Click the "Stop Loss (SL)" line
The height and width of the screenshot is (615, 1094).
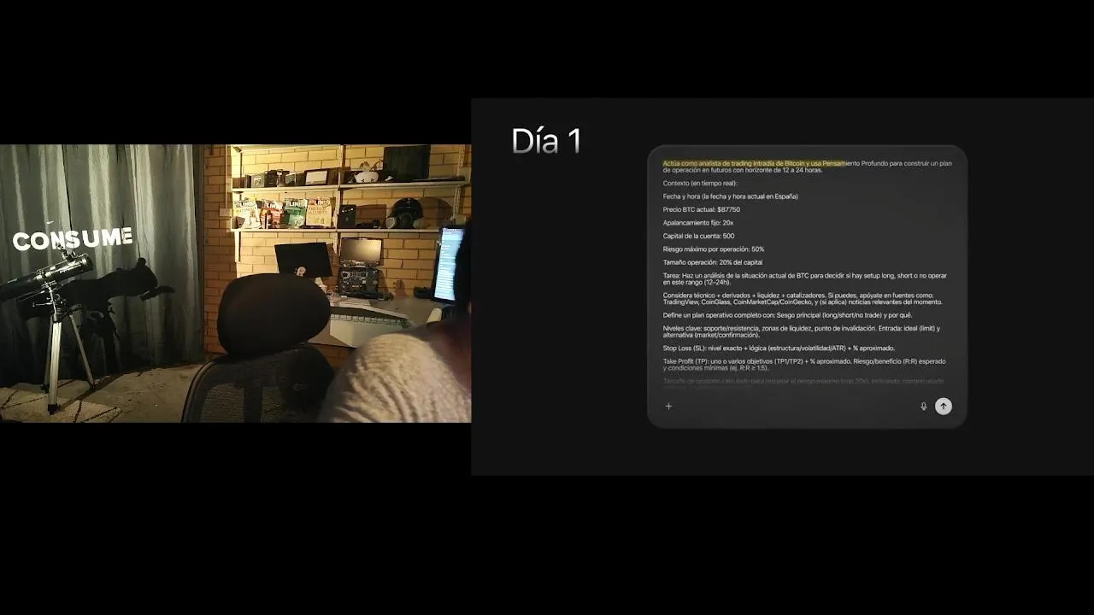pyautogui.click(x=779, y=348)
